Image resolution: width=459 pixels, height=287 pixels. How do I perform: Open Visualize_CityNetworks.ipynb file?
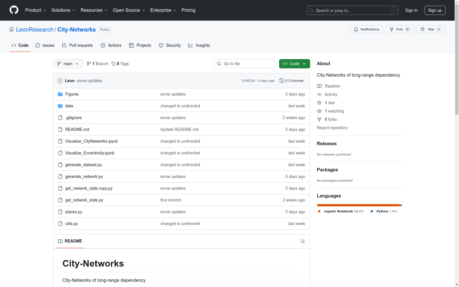(x=92, y=141)
